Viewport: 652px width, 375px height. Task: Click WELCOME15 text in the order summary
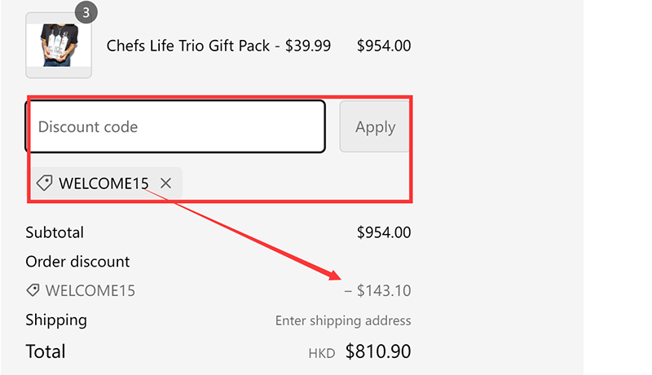tap(90, 290)
